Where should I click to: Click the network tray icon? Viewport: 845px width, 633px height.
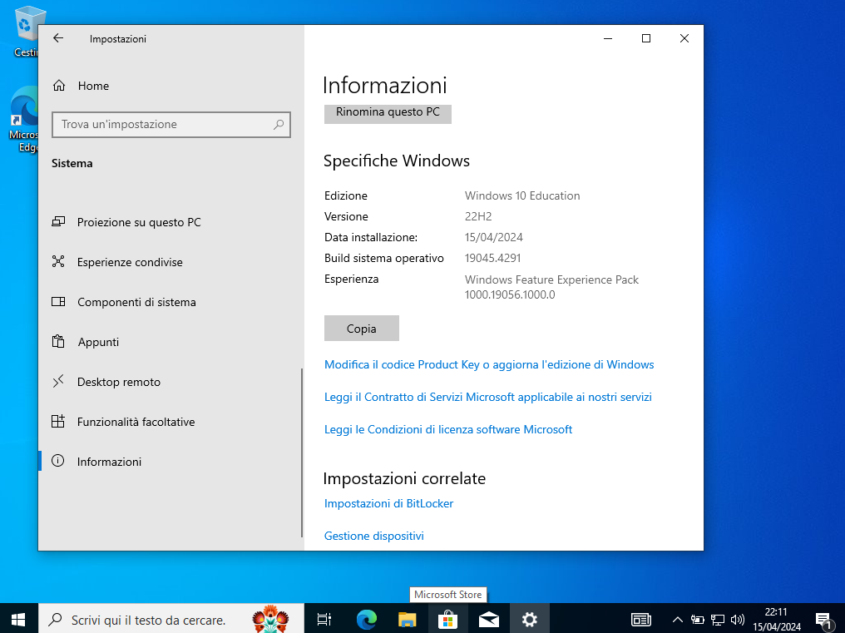[x=718, y=620]
